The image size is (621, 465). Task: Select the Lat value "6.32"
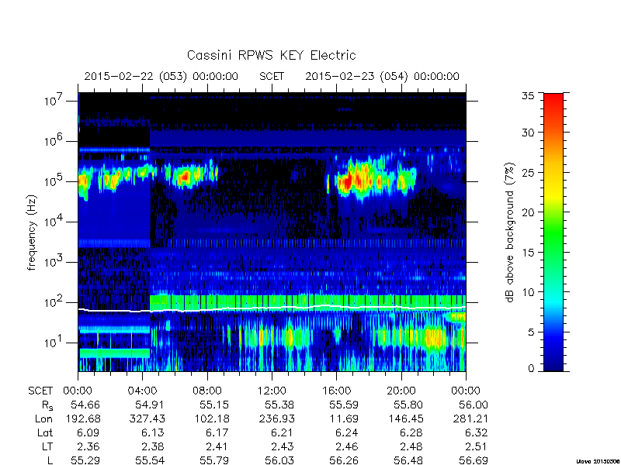pyautogui.click(x=477, y=432)
